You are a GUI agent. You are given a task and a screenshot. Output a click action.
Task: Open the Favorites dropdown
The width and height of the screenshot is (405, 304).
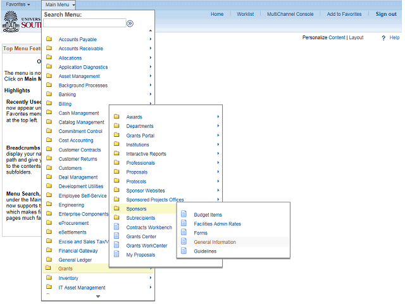tap(18, 4)
